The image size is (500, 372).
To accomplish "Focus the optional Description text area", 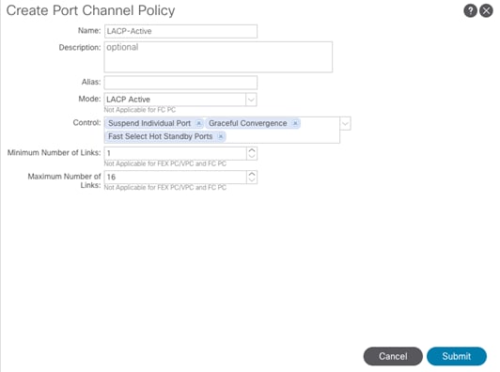I will [x=218, y=56].
